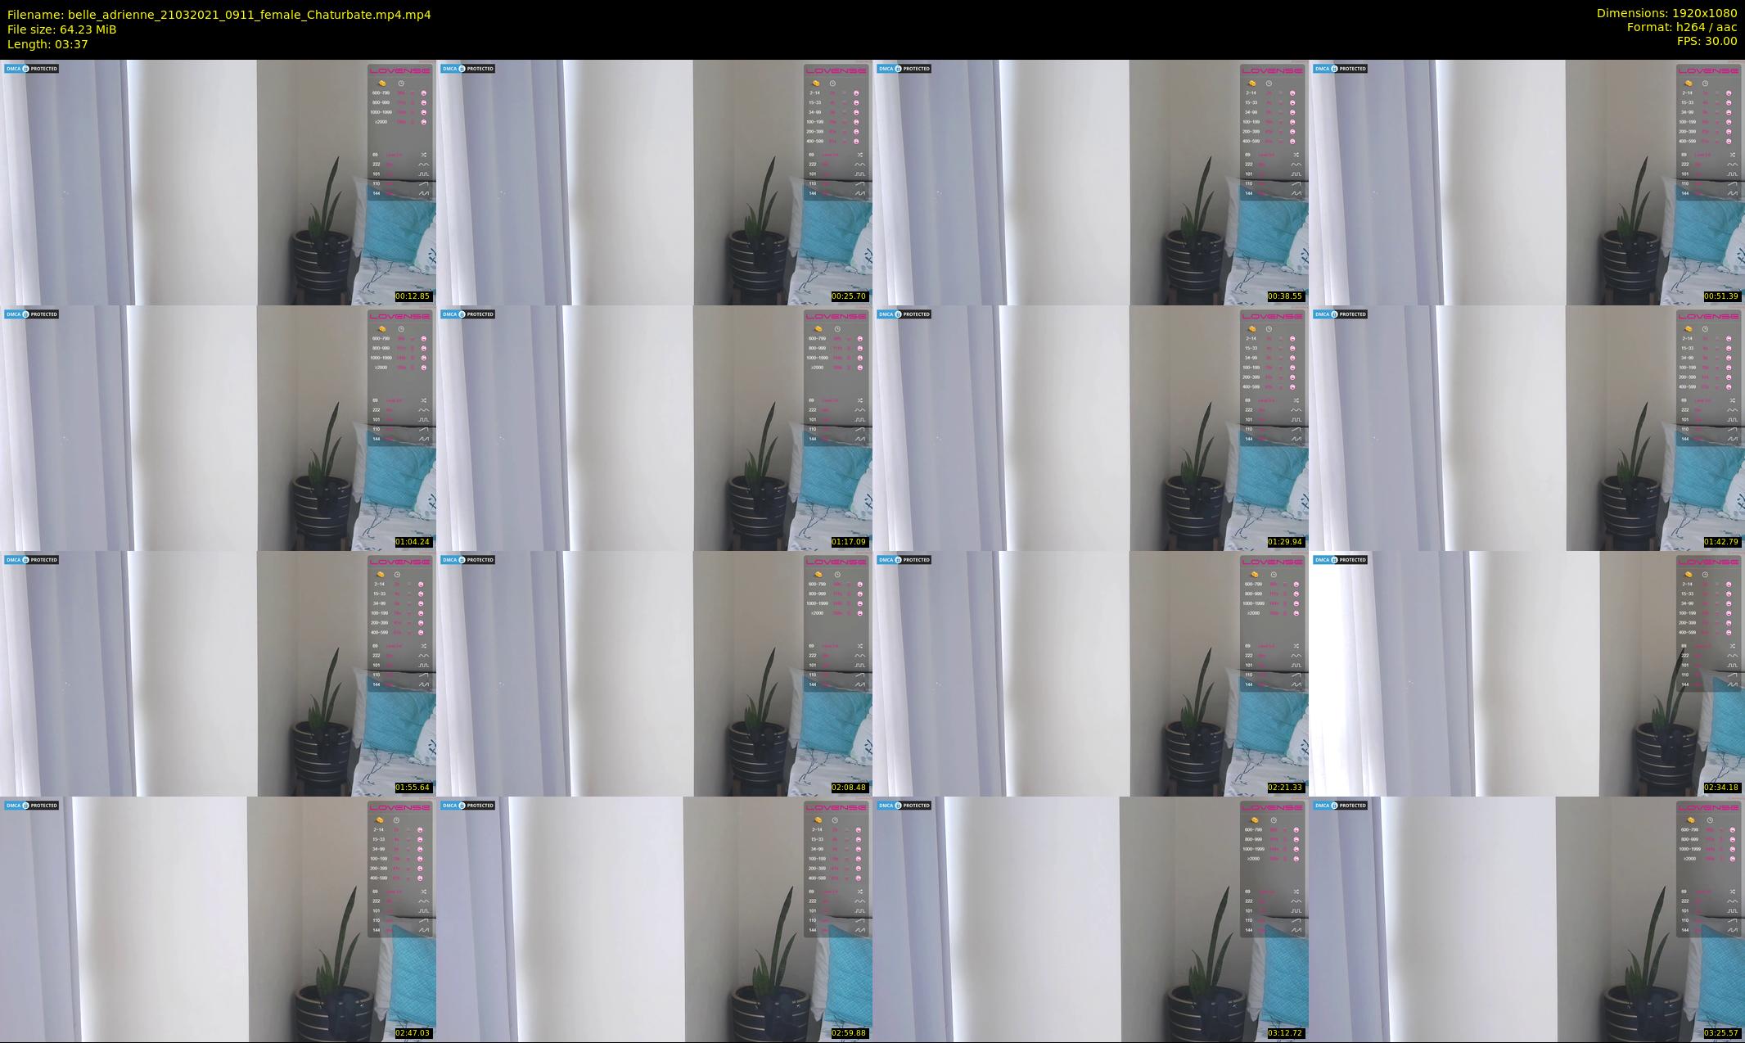View the frame stamped 01:42.79
This screenshot has width=1745, height=1043.
click(1526, 428)
